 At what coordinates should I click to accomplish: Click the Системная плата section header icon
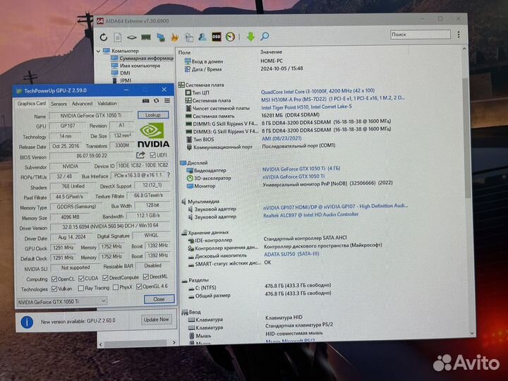[x=181, y=85]
